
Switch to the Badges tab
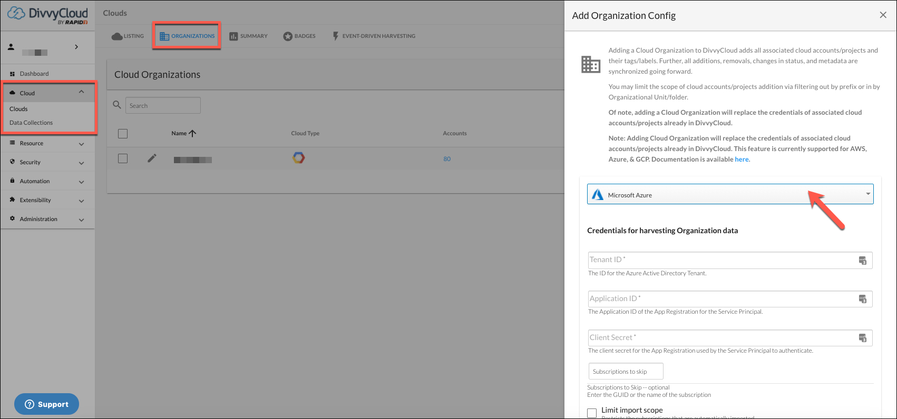[299, 36]
